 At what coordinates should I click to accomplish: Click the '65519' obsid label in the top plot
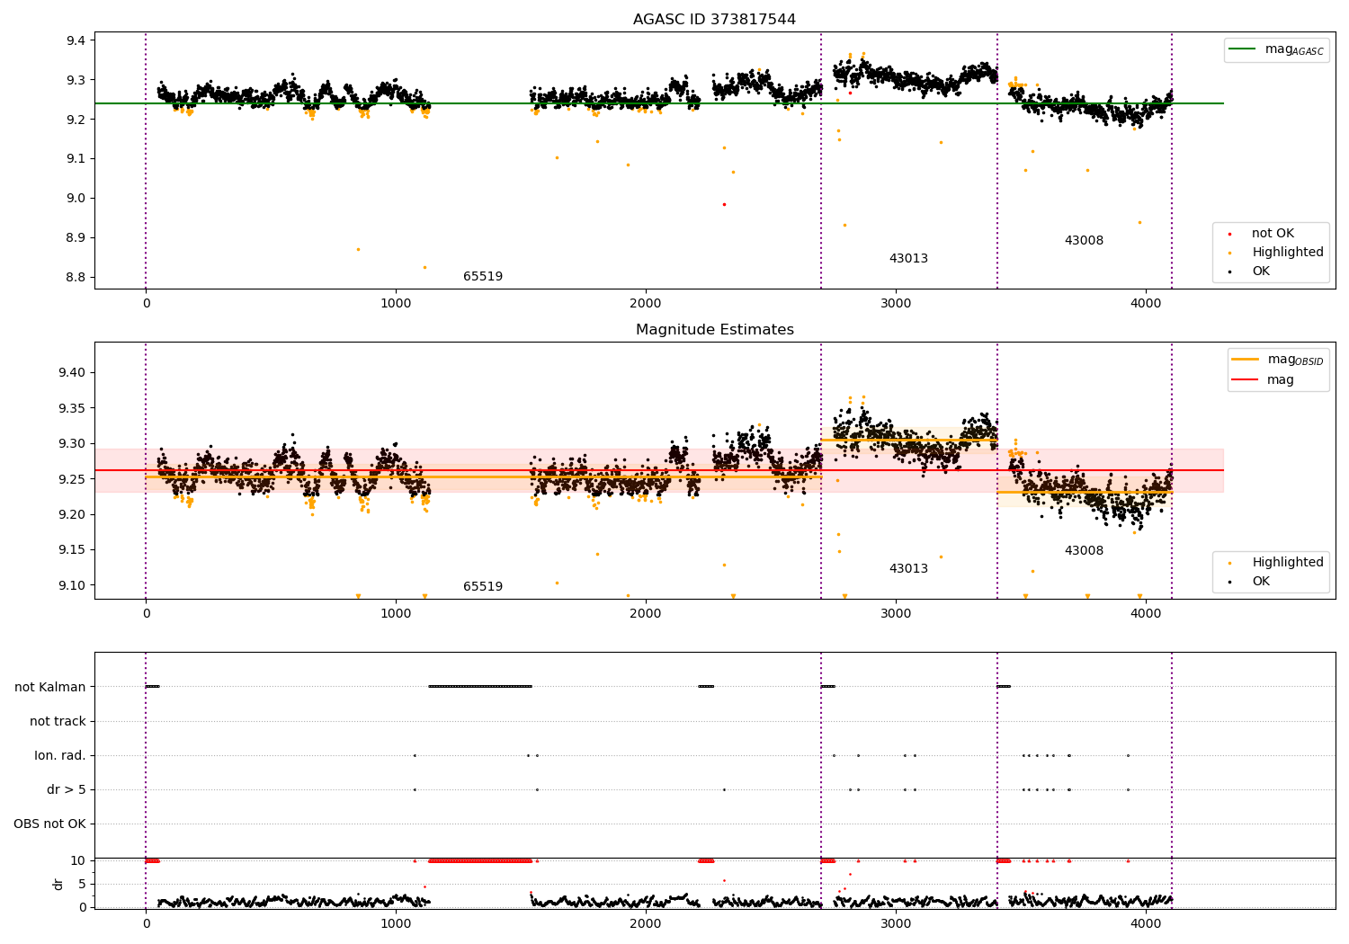click(483, 277)
